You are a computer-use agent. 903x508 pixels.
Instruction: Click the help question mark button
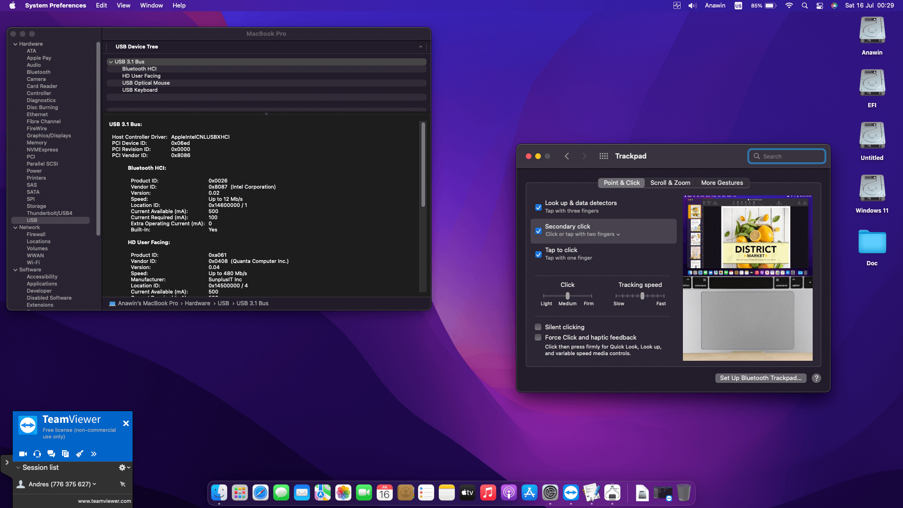(x=816, y=378)
